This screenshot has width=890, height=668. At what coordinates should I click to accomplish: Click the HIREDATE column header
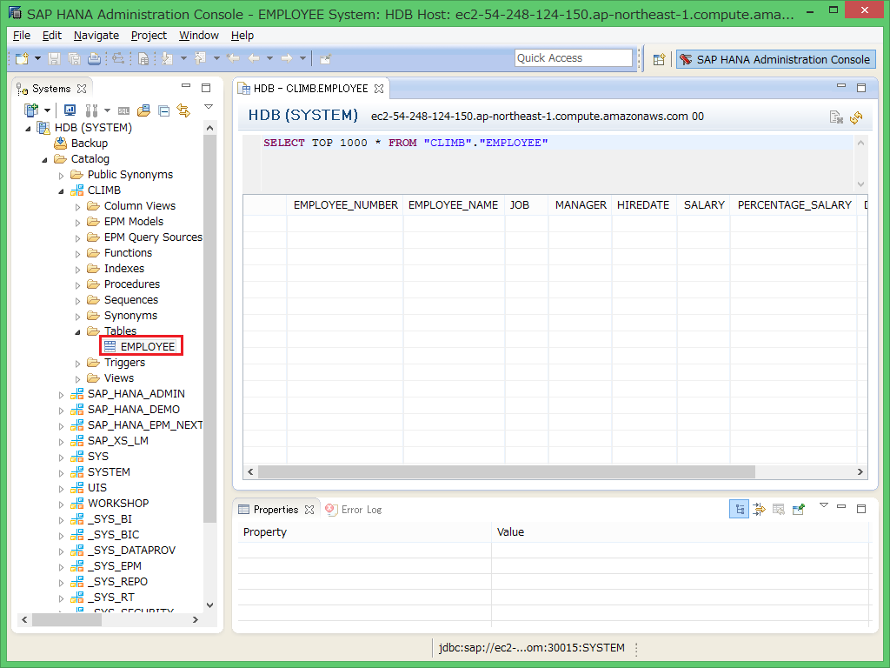pos(643,205)
